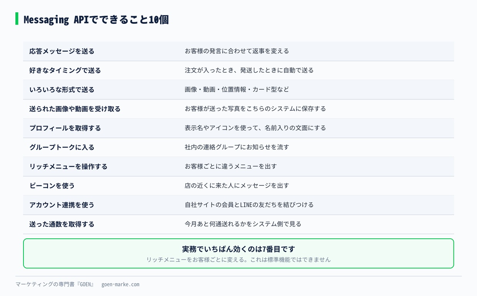477x296 pixels.
Task: Click the text '今月あと何通送れるかをシステム側で見る'
Action: 243,224
